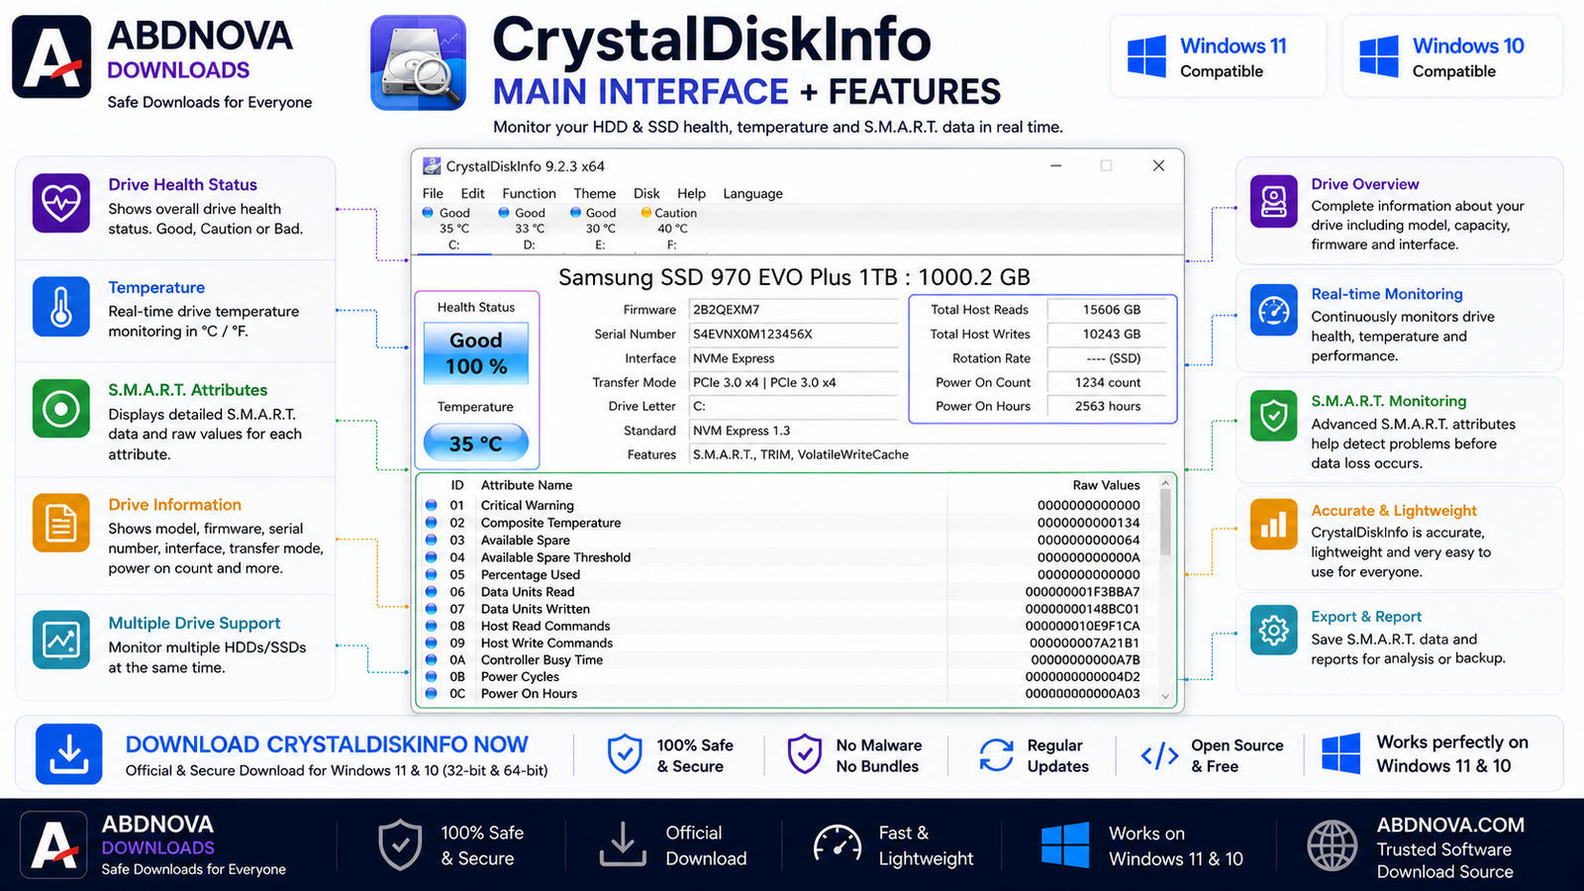Viewport: 1584px width, 891px height.
Task: Click Download CrystalDiskInfo Now heading
Action: click(327, 744)
